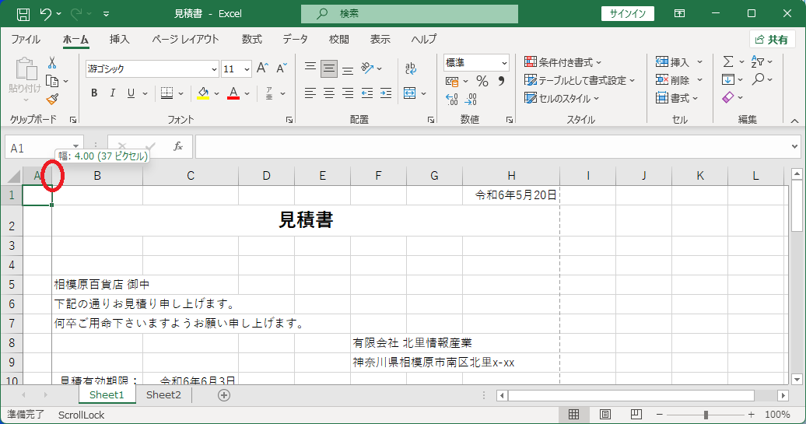The image size is (806, 424).
Task: Activate the Format Painter brush
Action: [x=52, y=99]
